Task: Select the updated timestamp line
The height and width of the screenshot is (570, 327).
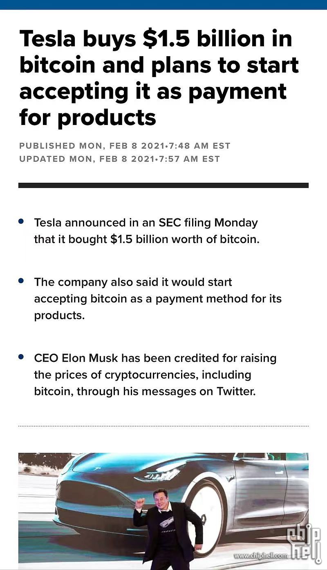Action: click(x=119, y=159)
